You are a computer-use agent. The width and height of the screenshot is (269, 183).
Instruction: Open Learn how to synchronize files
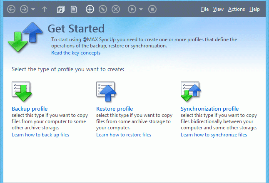click(214, 135)
